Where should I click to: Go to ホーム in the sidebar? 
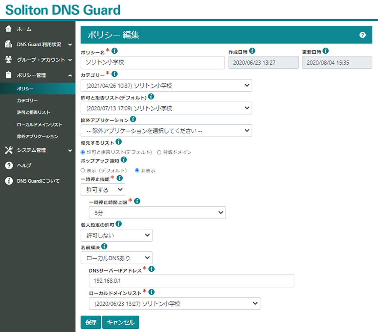point(24,29)
